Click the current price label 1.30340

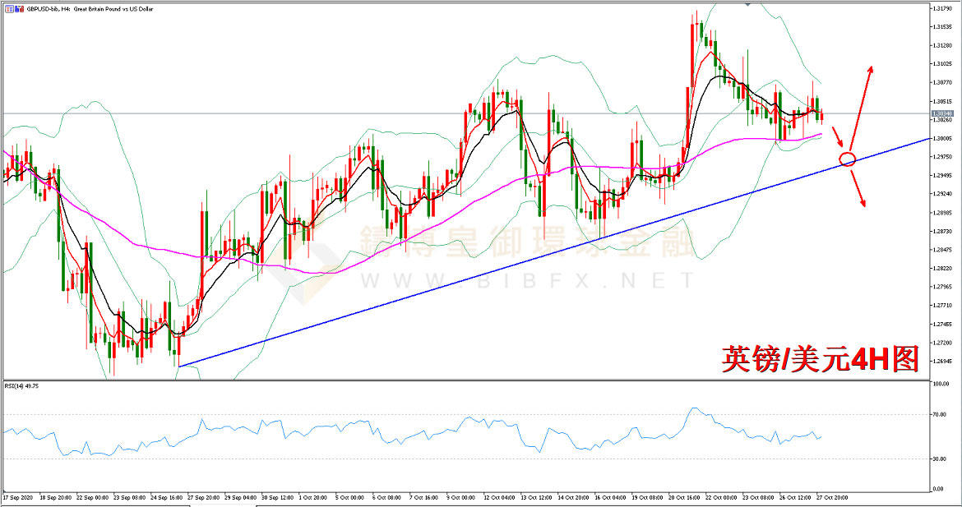(x=941, y=114)
